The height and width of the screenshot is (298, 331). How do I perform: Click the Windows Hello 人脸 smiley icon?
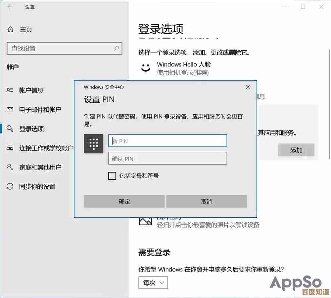tap(146, 67)
